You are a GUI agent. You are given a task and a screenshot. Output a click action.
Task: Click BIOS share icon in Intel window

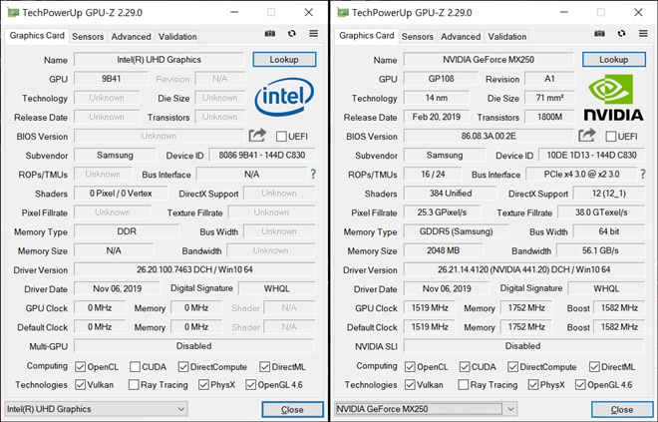[x=257, y=136]
